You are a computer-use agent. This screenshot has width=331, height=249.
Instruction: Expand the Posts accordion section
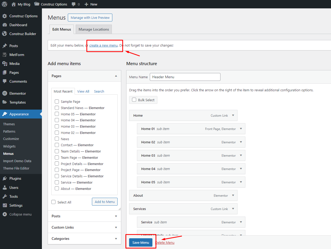coord(84,216)
